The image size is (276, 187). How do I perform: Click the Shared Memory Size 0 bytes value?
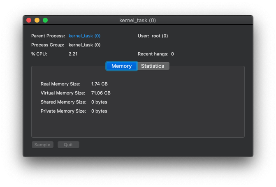(x=99, y=102)
